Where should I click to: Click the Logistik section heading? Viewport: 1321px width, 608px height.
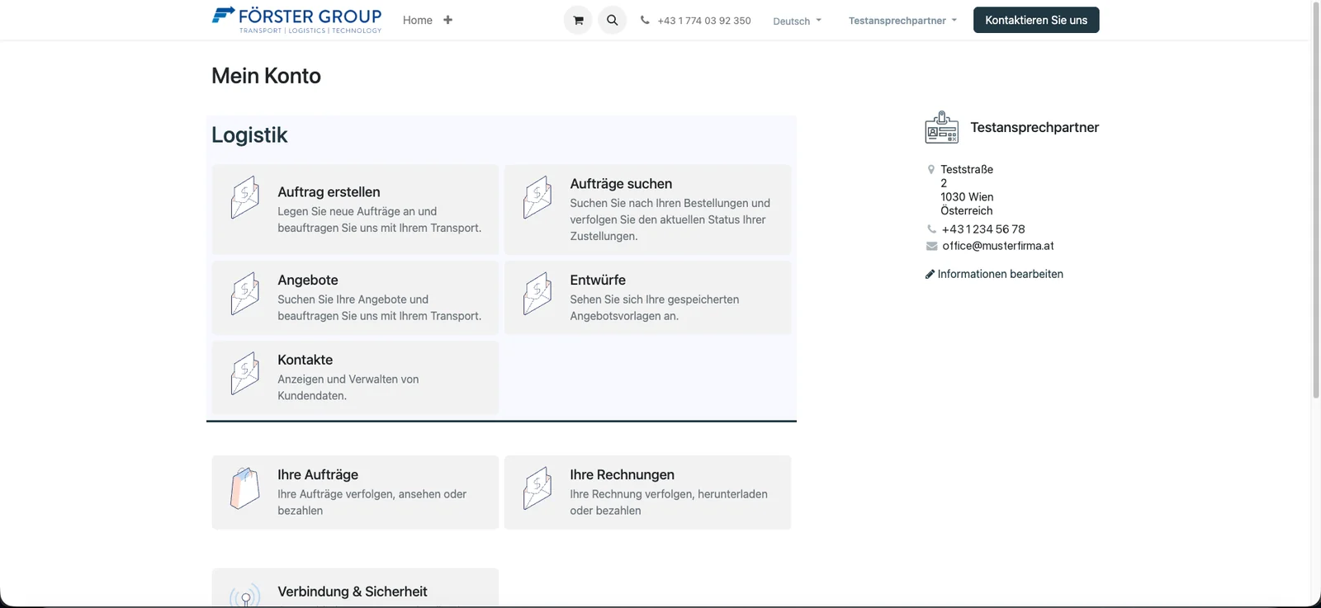click(x=249, y=134)
